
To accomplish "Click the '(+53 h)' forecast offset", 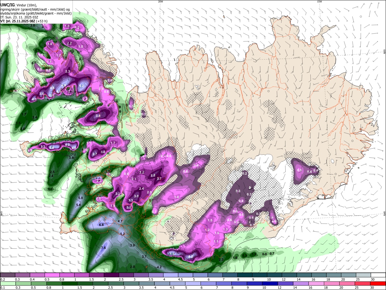I will 42,21.
